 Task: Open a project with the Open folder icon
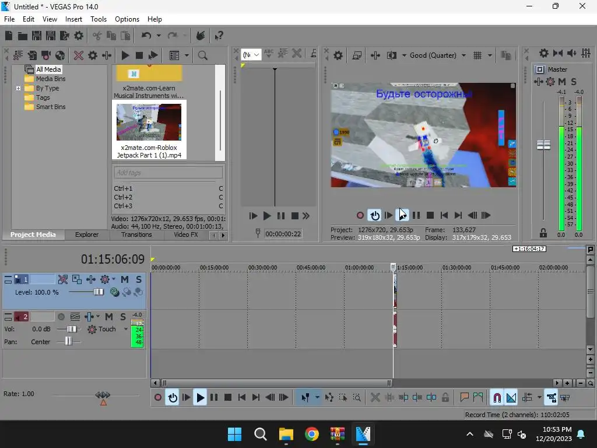[23, 36]
